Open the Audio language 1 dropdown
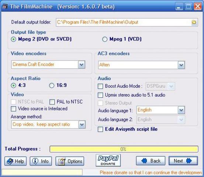 [181, 110]
